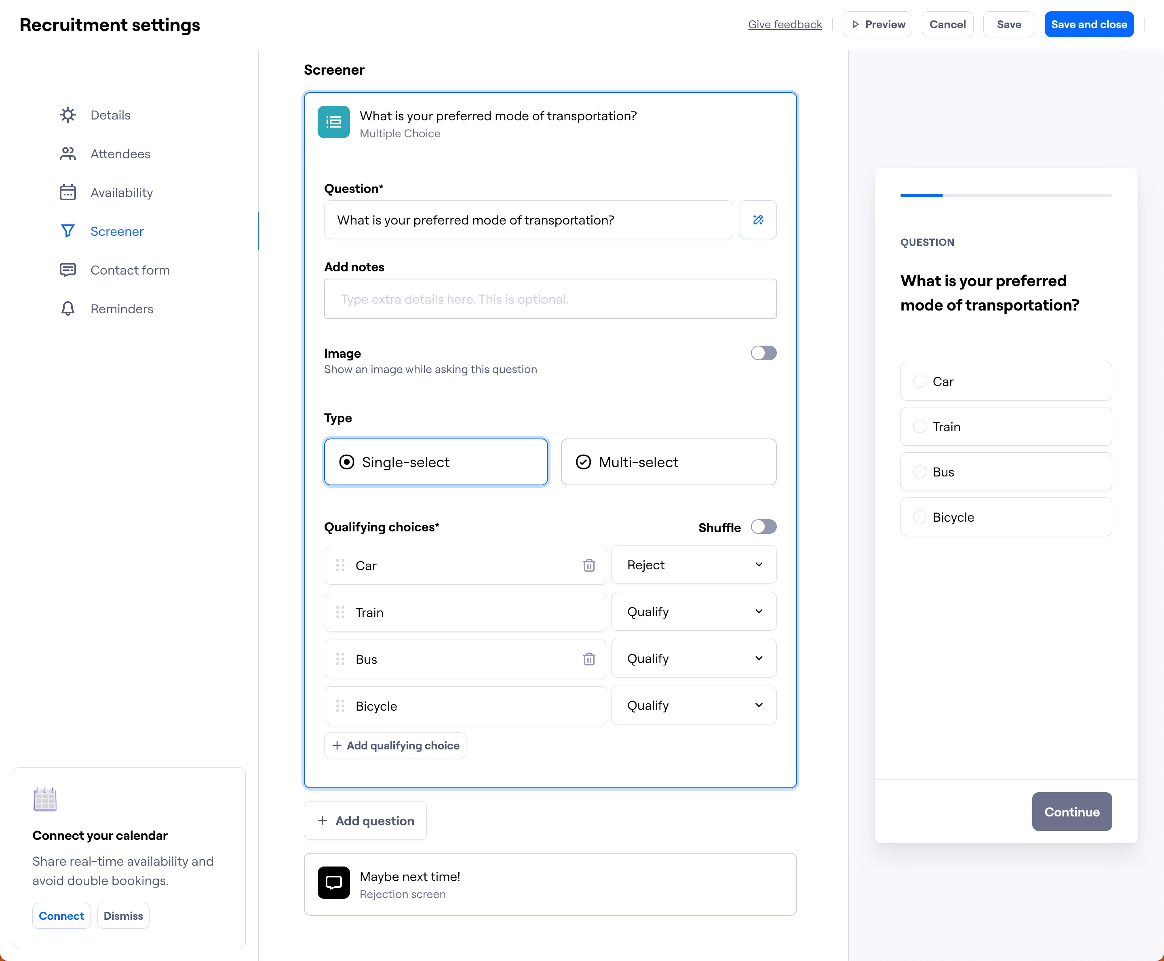
Task: Click the preview progress bar
Action: point(1006,195)
